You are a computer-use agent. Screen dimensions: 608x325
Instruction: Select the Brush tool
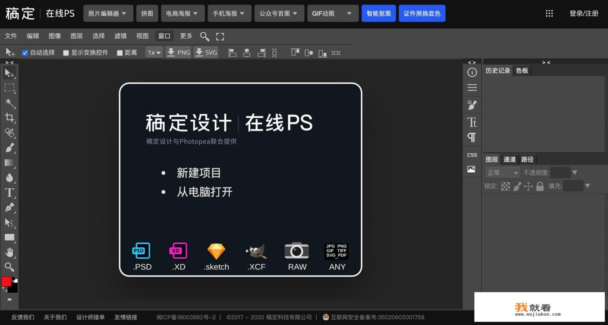point(9,148)
